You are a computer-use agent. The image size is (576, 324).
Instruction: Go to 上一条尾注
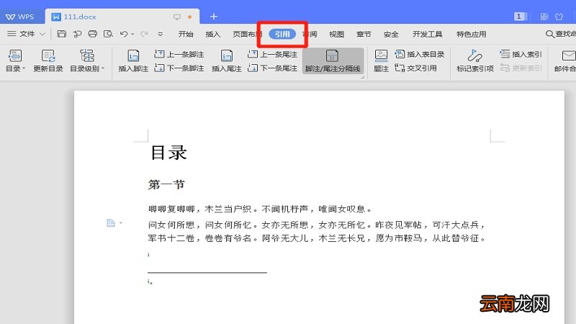(x=272, y=55)
